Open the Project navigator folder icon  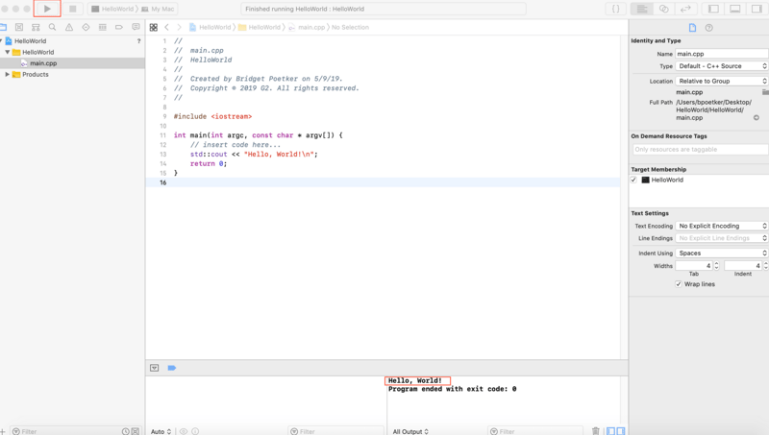pos(3,28)
